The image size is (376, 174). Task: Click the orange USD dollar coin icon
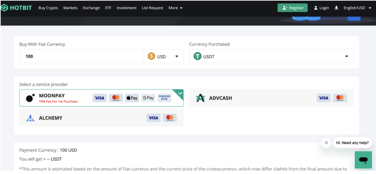[151, 56]
